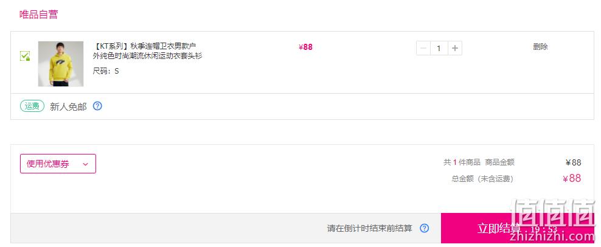The width and height of the screenshot is (601, 247).
Task: Click the help icon beside 请在倒计时结束前结算
Action: 425,228
